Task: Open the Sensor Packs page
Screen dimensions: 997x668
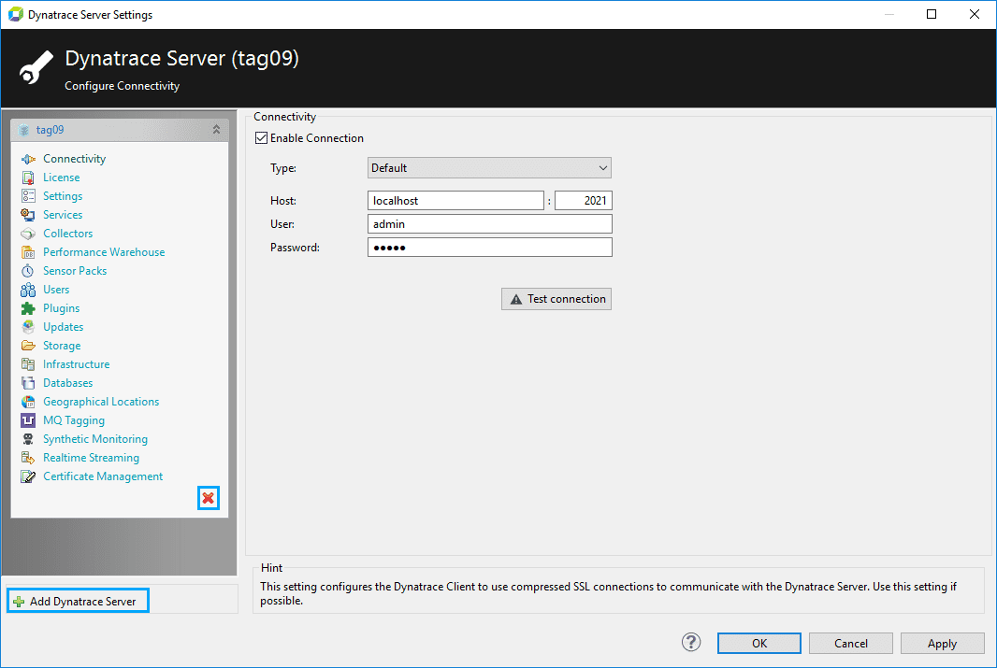Action: (75, 271)
